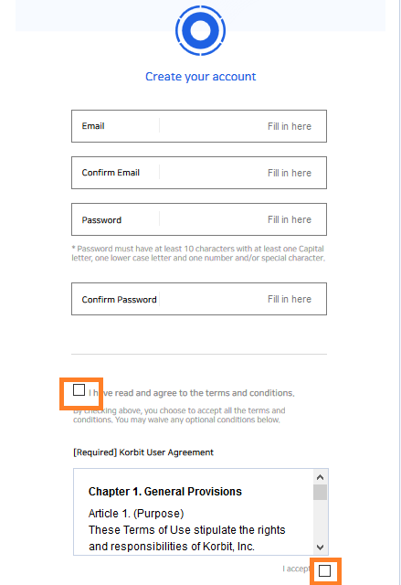Click the Create your account heading
401x585 pixels.
[201, 77]
